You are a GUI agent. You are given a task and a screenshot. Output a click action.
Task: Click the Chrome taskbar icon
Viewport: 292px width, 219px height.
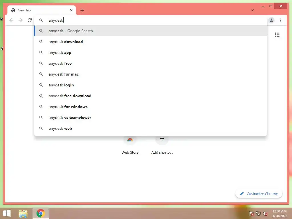click(40, 213)
